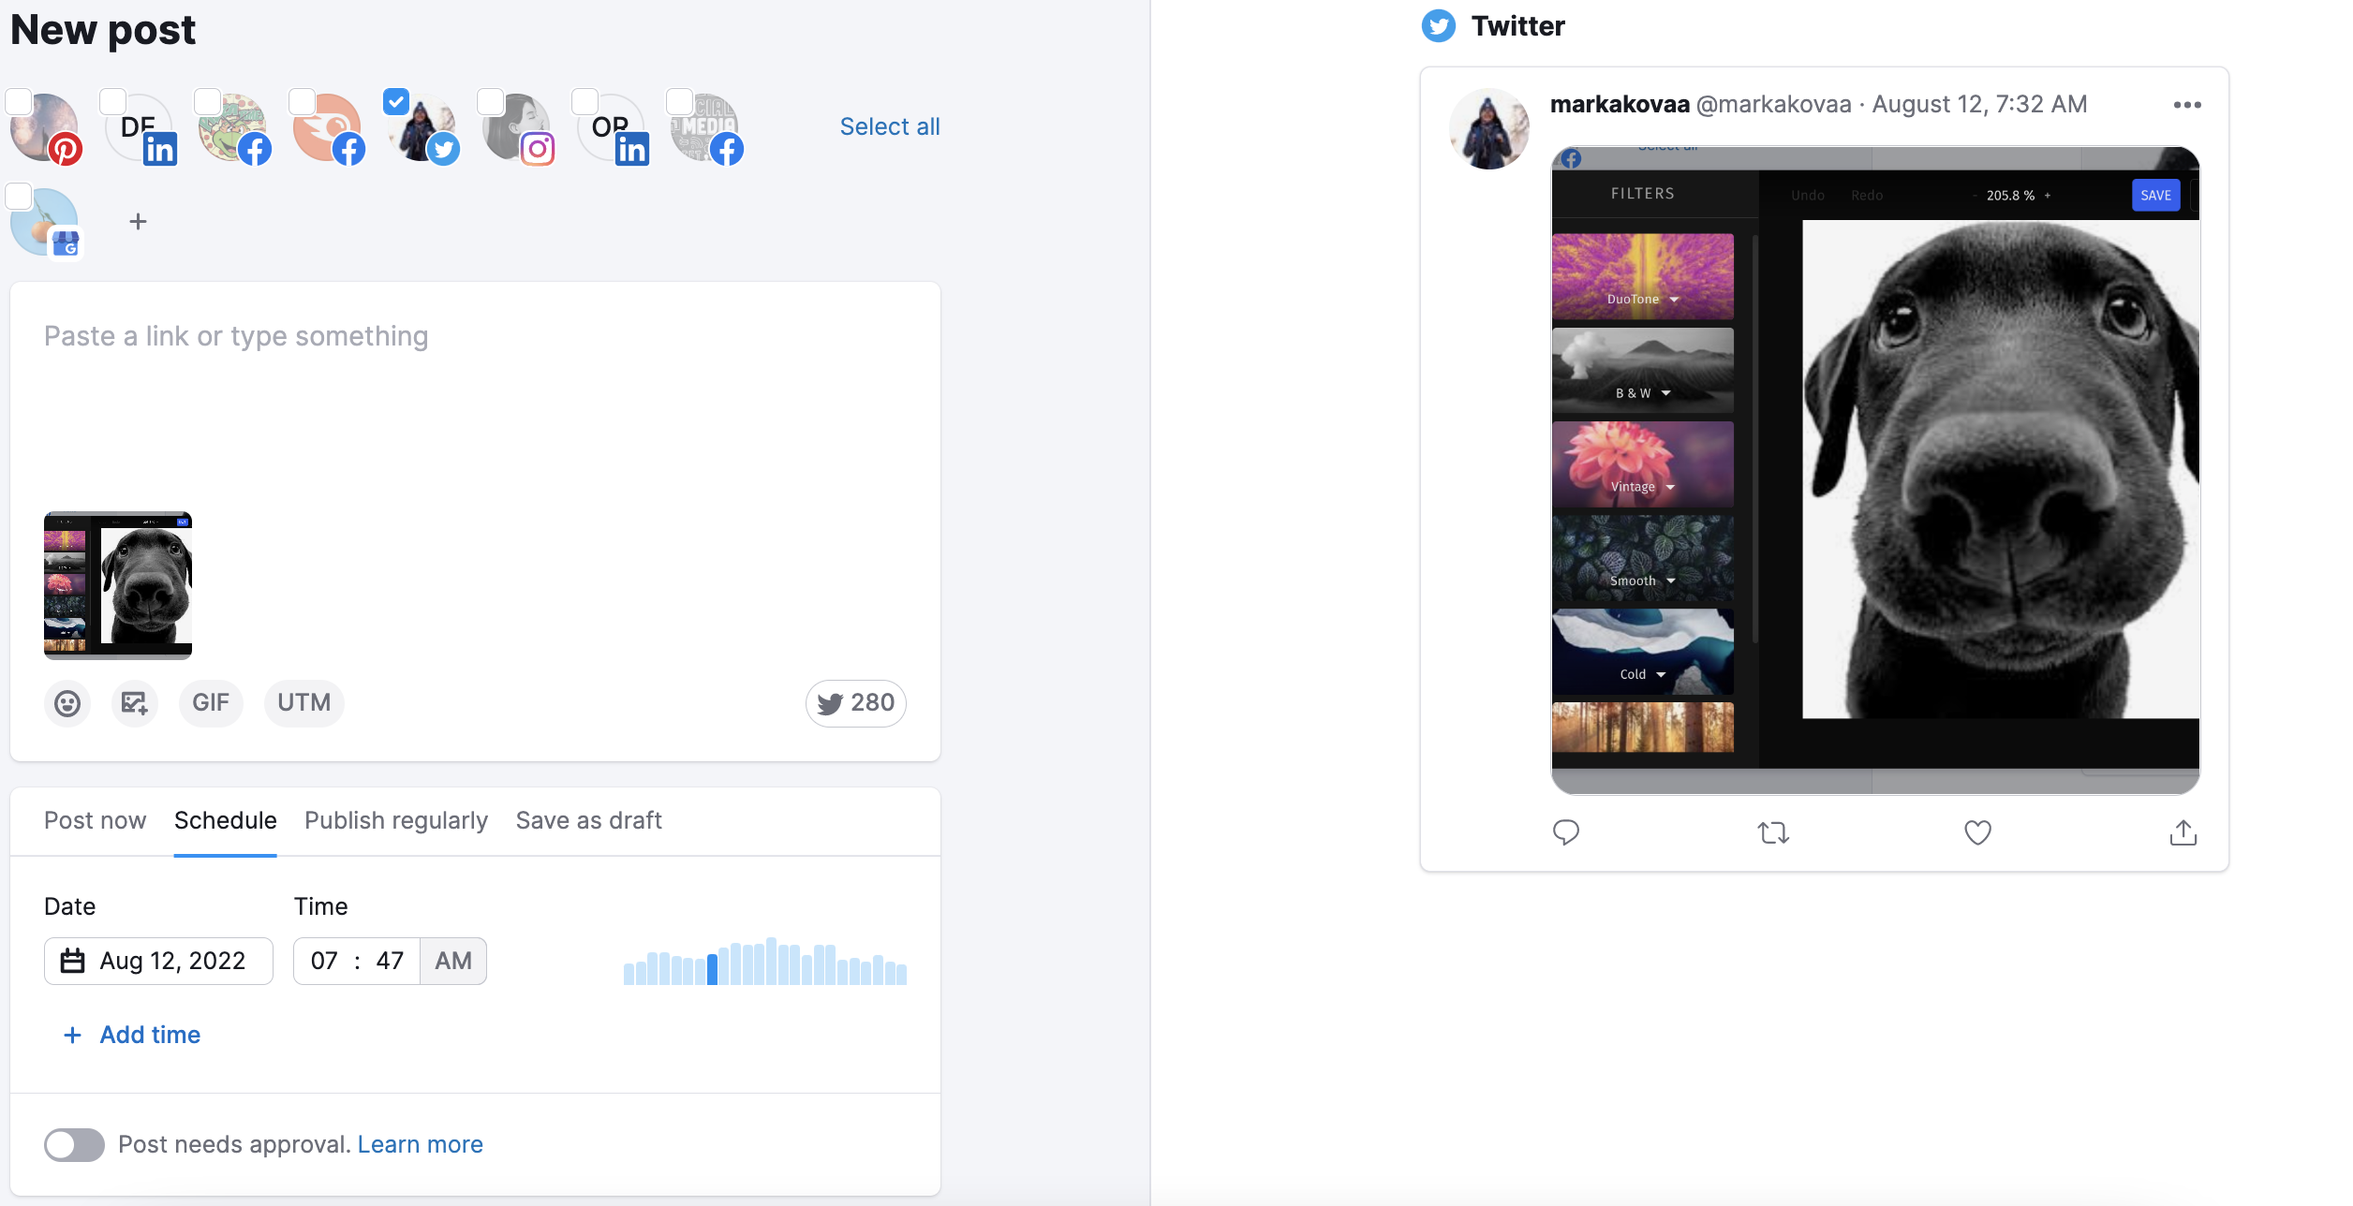Toggle the Post needs approval switch
Viewport: 2353px width, 1206px height.
74,1144
